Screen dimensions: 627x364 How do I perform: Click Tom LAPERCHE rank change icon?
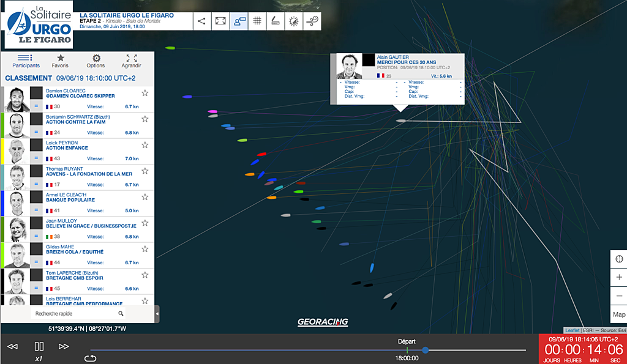(x=36, y=288)
